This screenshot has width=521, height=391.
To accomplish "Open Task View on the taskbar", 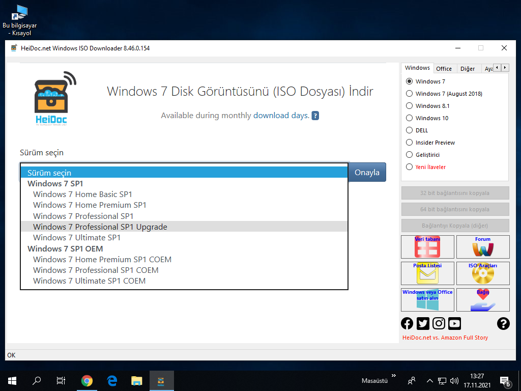I will 61,381.
